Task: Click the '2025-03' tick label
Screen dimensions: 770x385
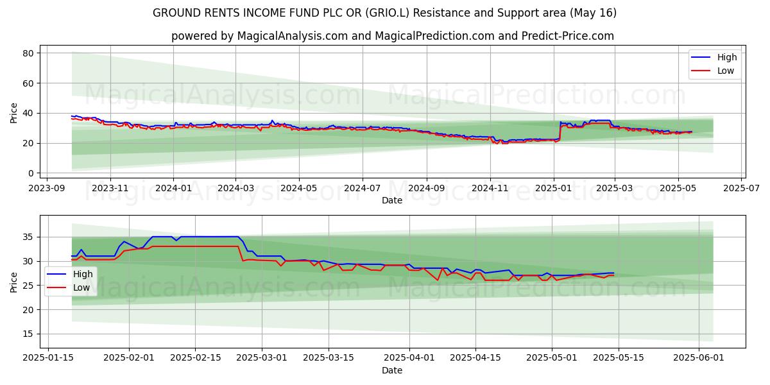Action: point(615,188)
